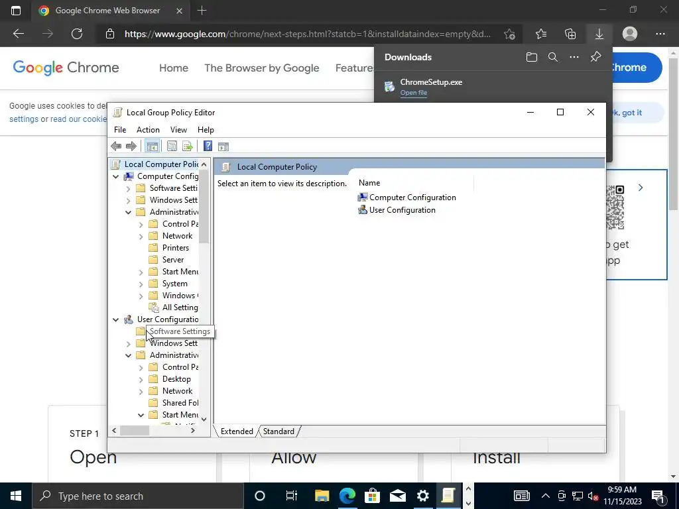The width and height of the screenshot is (679, 509).
Task: Open Help using the blue question-mark icon
Action: (208, 146)
